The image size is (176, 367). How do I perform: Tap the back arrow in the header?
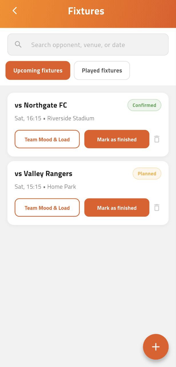[x=14, y=11]
